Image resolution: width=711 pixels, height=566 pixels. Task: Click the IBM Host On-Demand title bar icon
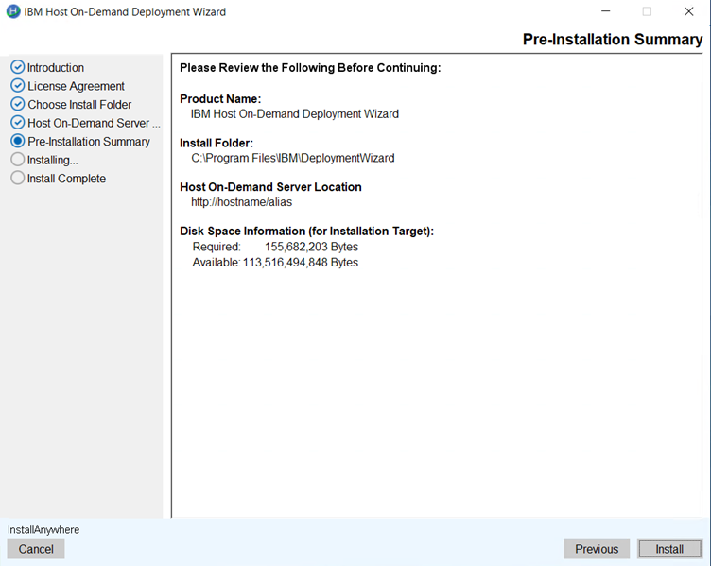(x=11, y=12)
